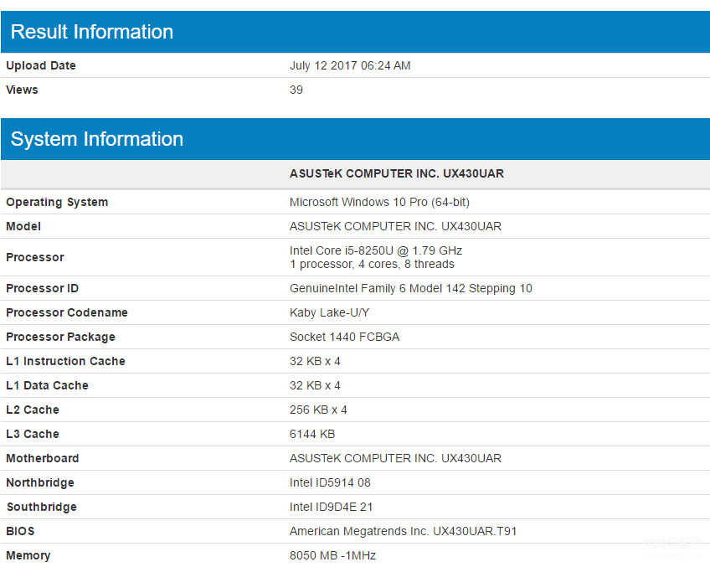Image resolution: width=710 pixels, height=567 pixels.
Task: Click the bold ASUSTeK COMPUTER INC. UX430UAR heading
Action: point(397,173)
